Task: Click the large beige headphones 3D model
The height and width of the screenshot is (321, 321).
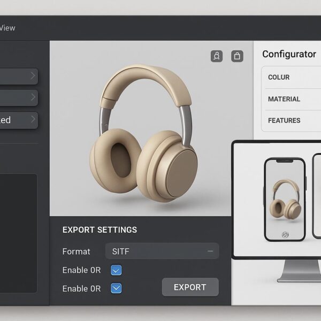Action: tap(143, 133)
